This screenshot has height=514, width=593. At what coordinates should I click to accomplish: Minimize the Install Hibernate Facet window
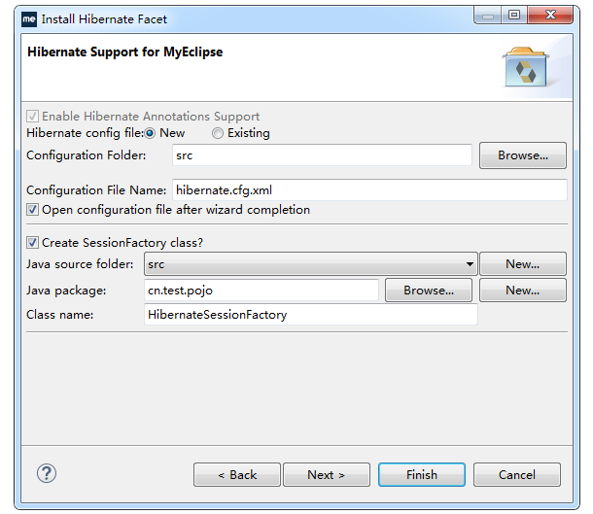pos(488,16)
